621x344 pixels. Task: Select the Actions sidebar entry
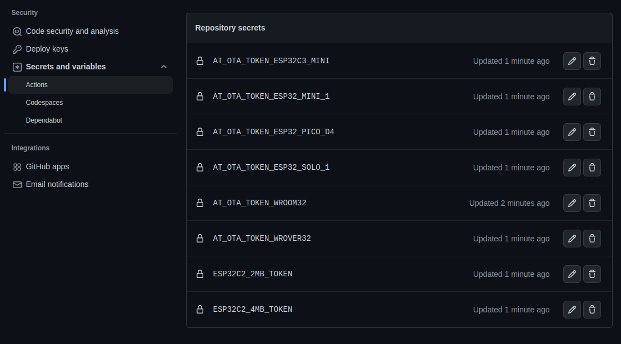coord(37,84)
